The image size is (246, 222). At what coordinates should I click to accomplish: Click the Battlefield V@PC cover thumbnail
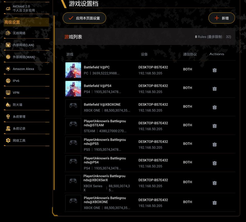coord(73,70)
